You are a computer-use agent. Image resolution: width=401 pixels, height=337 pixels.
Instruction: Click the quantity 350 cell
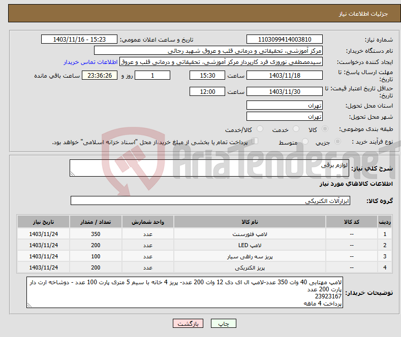[x=96, y=234]
